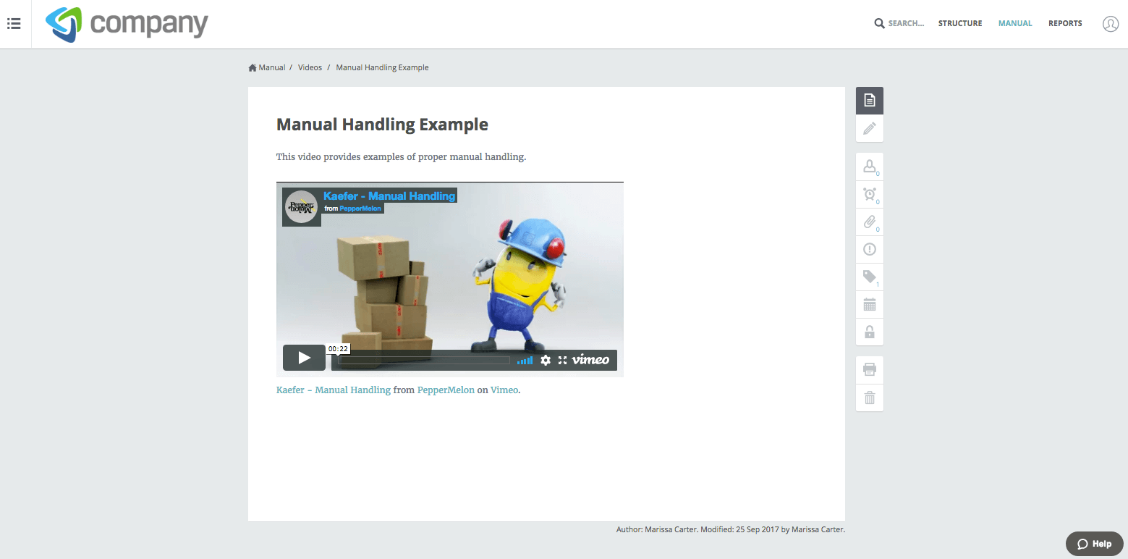Click PepperMelon in video overlay
This screenshot has width=1128, height=559.
tap(360, 209)
